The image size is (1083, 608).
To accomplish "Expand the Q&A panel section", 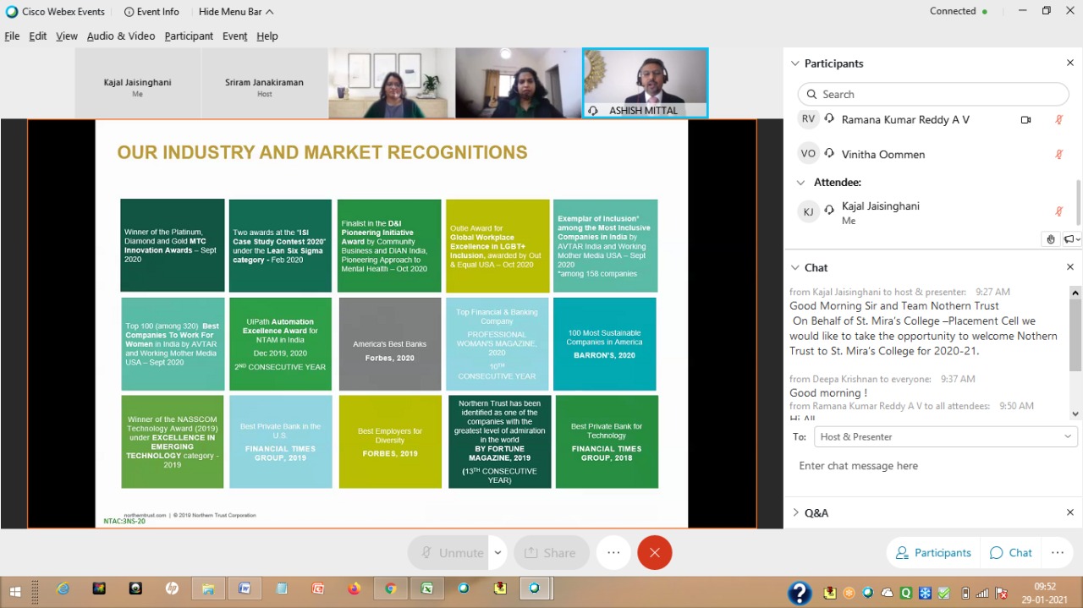I will [x=794, y=512].
